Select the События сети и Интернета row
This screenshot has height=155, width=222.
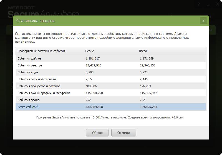[x=110, y=79]
